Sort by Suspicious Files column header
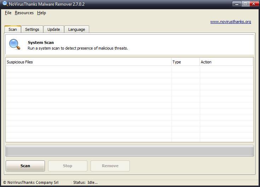 [88, 62]
